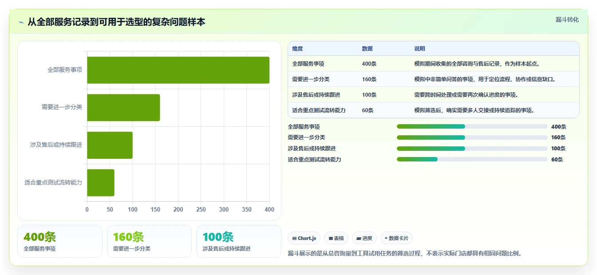Select the 表格 chip
Image resolution: width=597 pixels, height=275 pixels.
336,238
